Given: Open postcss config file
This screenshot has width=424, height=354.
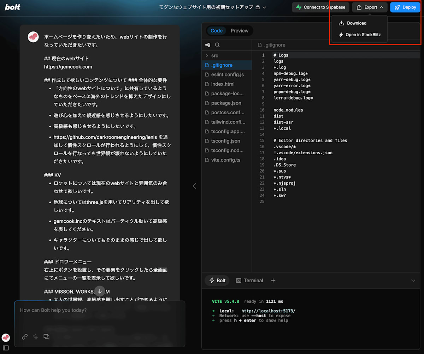Looking at the screenshot, I should [x=226, y=113].
